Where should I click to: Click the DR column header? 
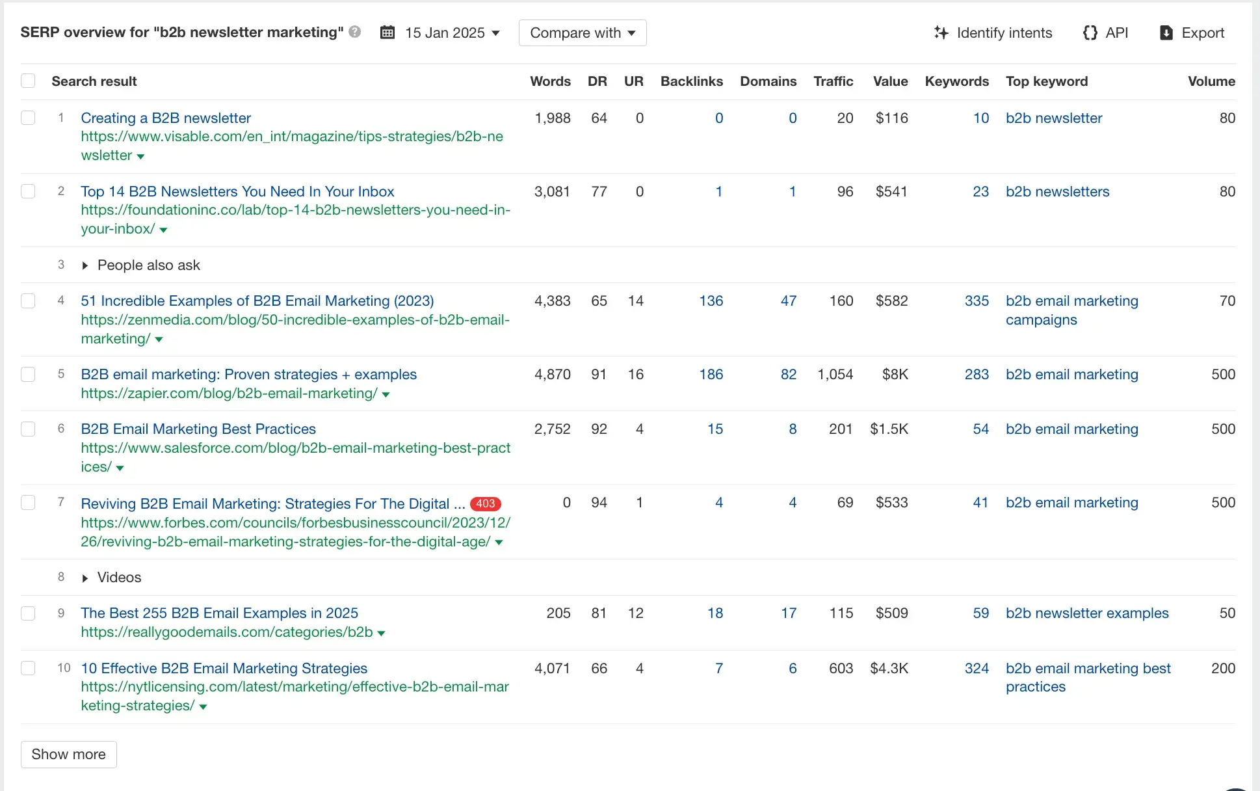coord(597,81)
